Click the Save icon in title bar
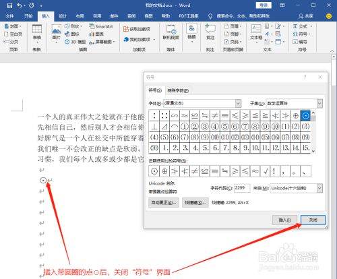This screenshot has height=279, width=337. (x=9, y=5)
